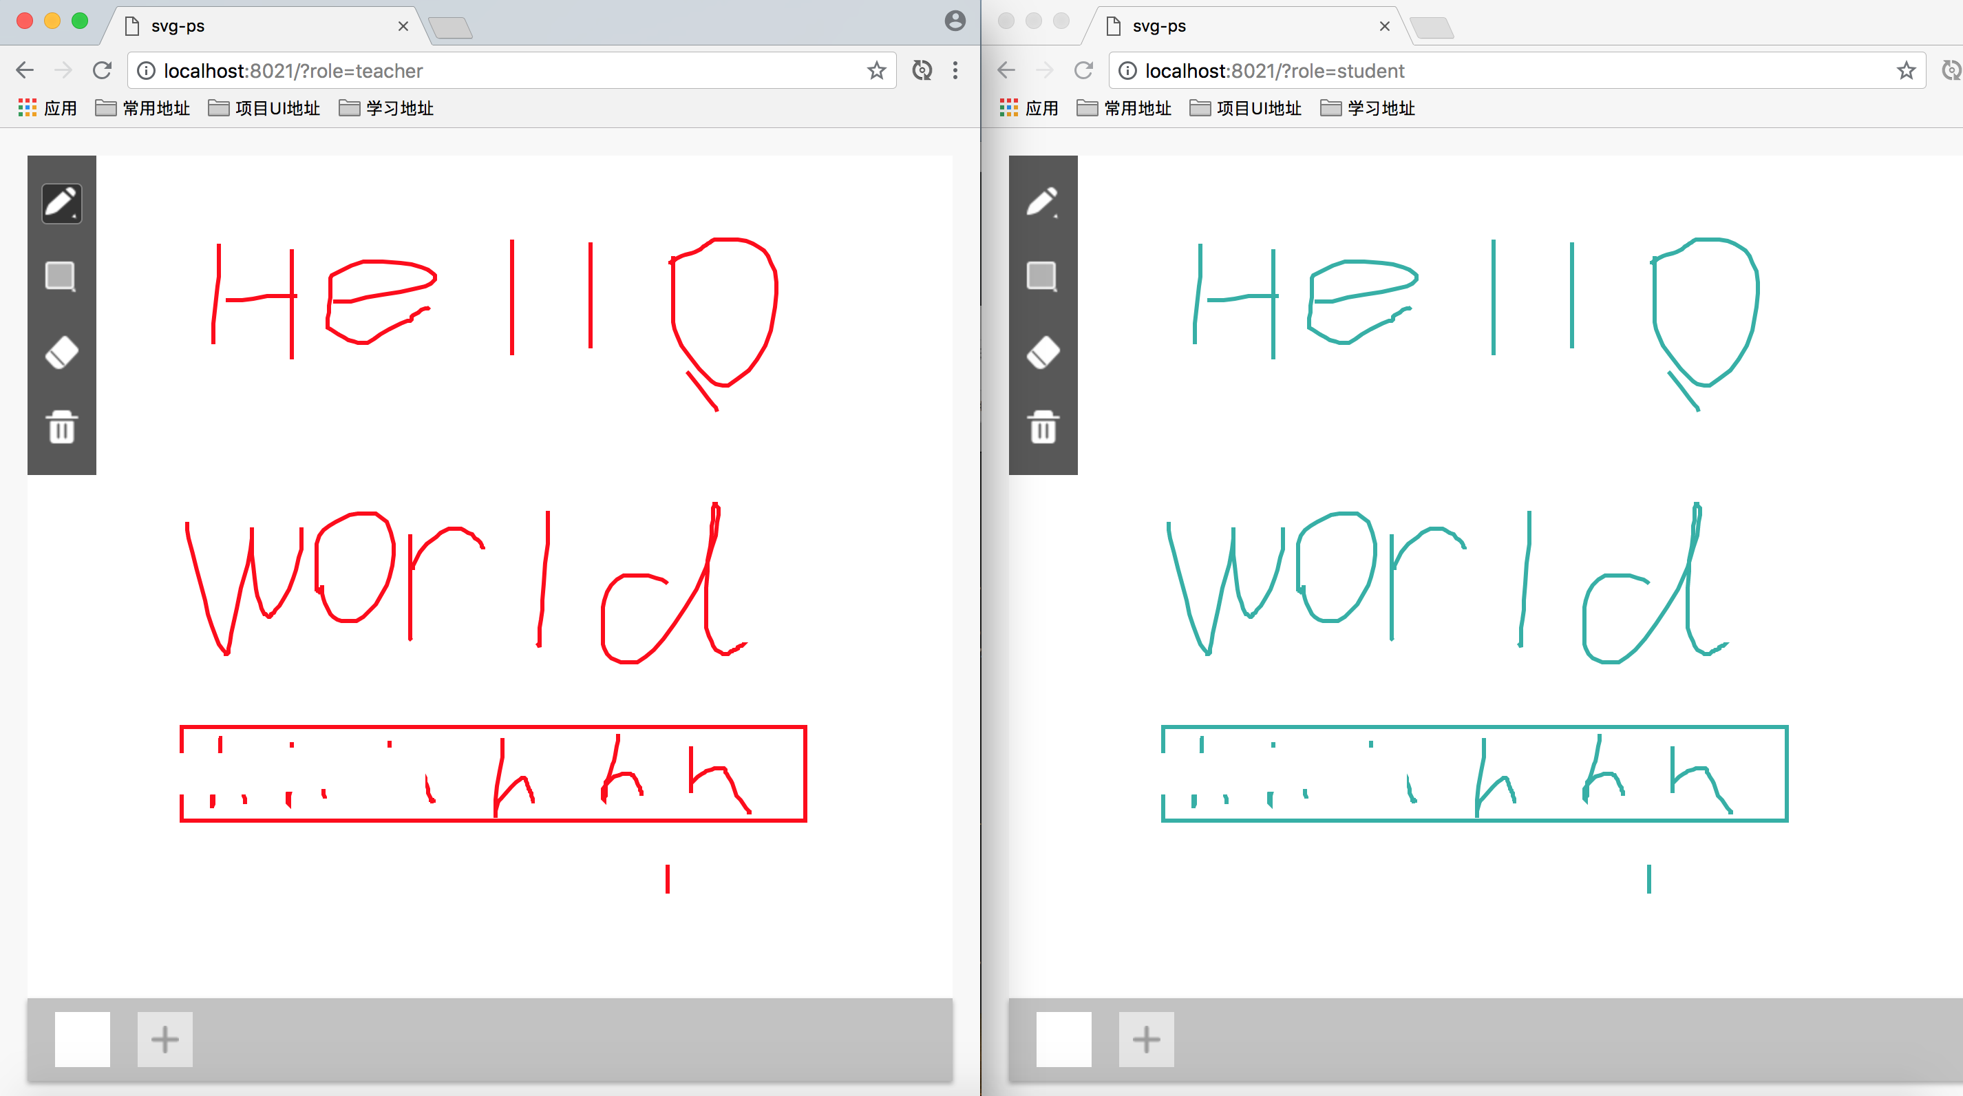Viewport: 1963px width, 1096px height.
Task: Select the rectangle tool in teacher window
Action: 61,276
